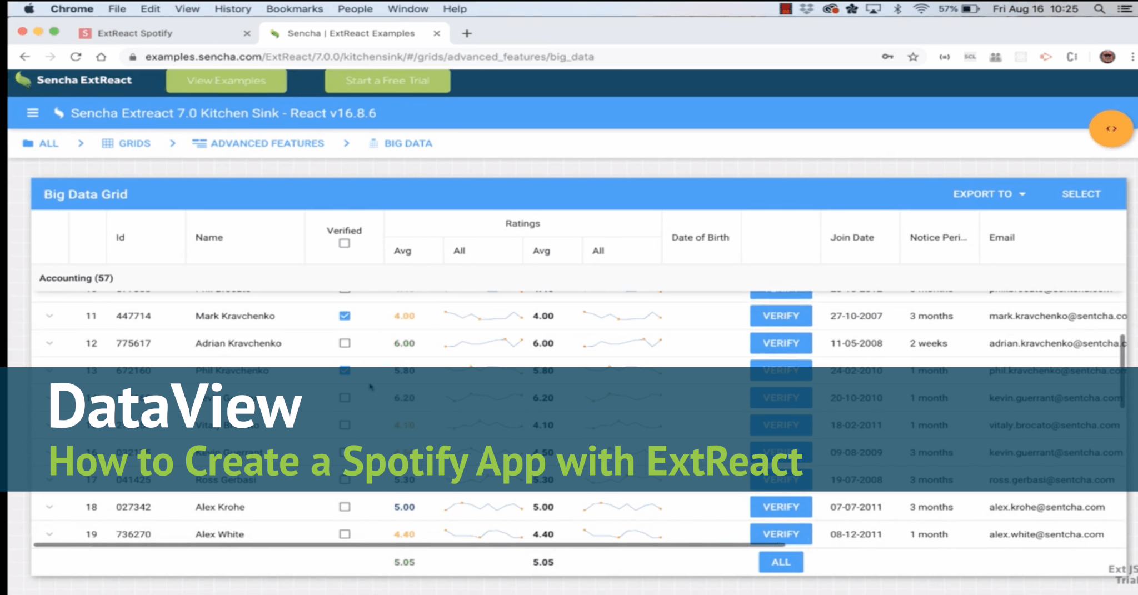Click VERIFY for Alex Krohe
This screenshot has height=595, width=1138.
coord(781,507)
